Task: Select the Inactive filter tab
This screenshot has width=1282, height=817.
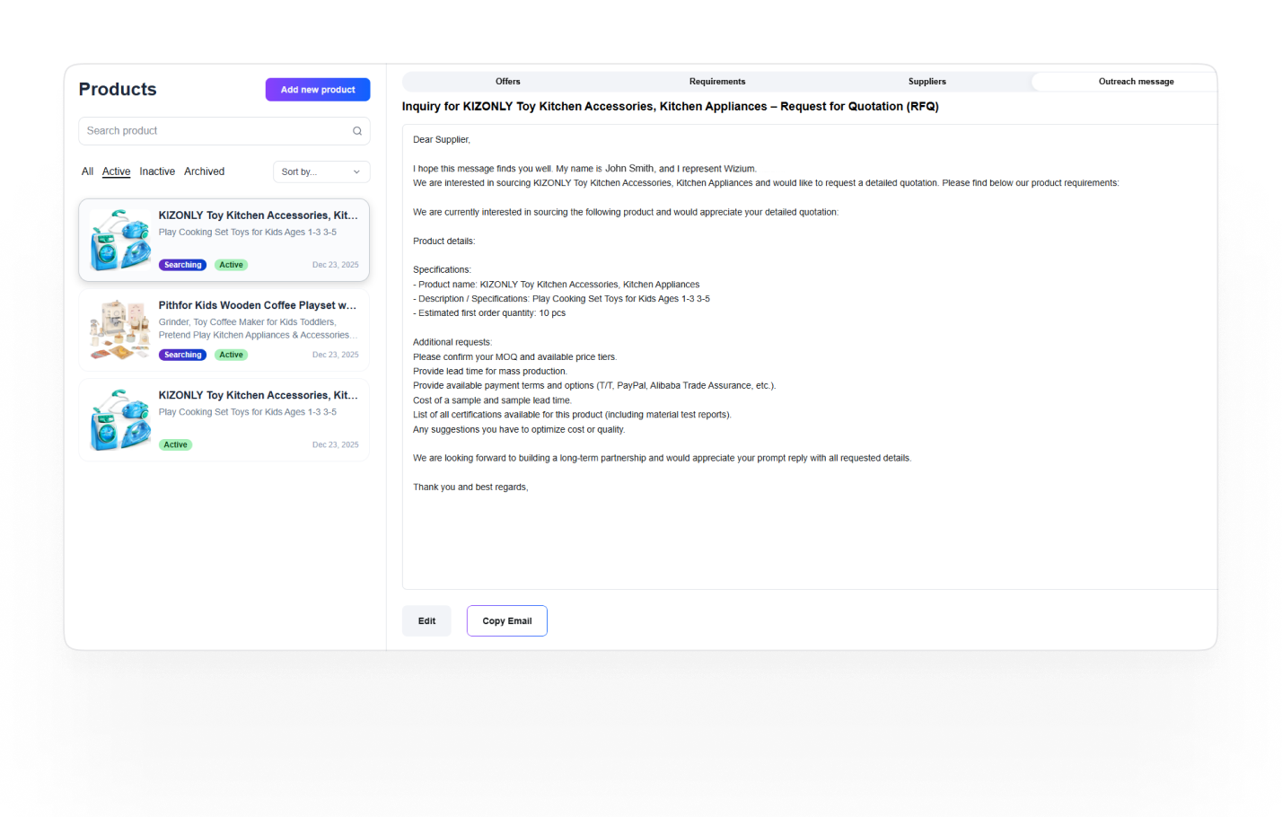Action: coord(157,171)
